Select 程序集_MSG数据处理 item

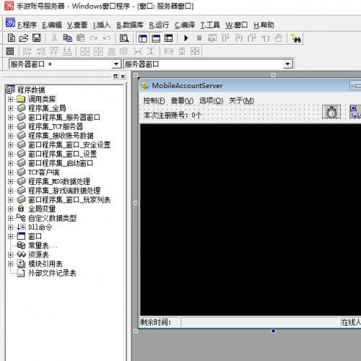tap(59, 181)
